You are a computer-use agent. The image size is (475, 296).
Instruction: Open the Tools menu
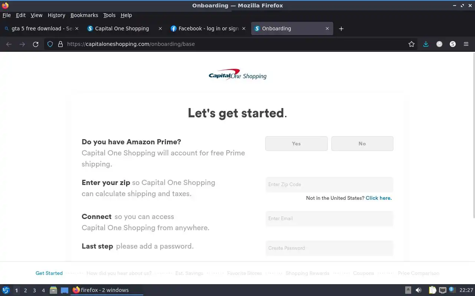click(x=109, y=15)
